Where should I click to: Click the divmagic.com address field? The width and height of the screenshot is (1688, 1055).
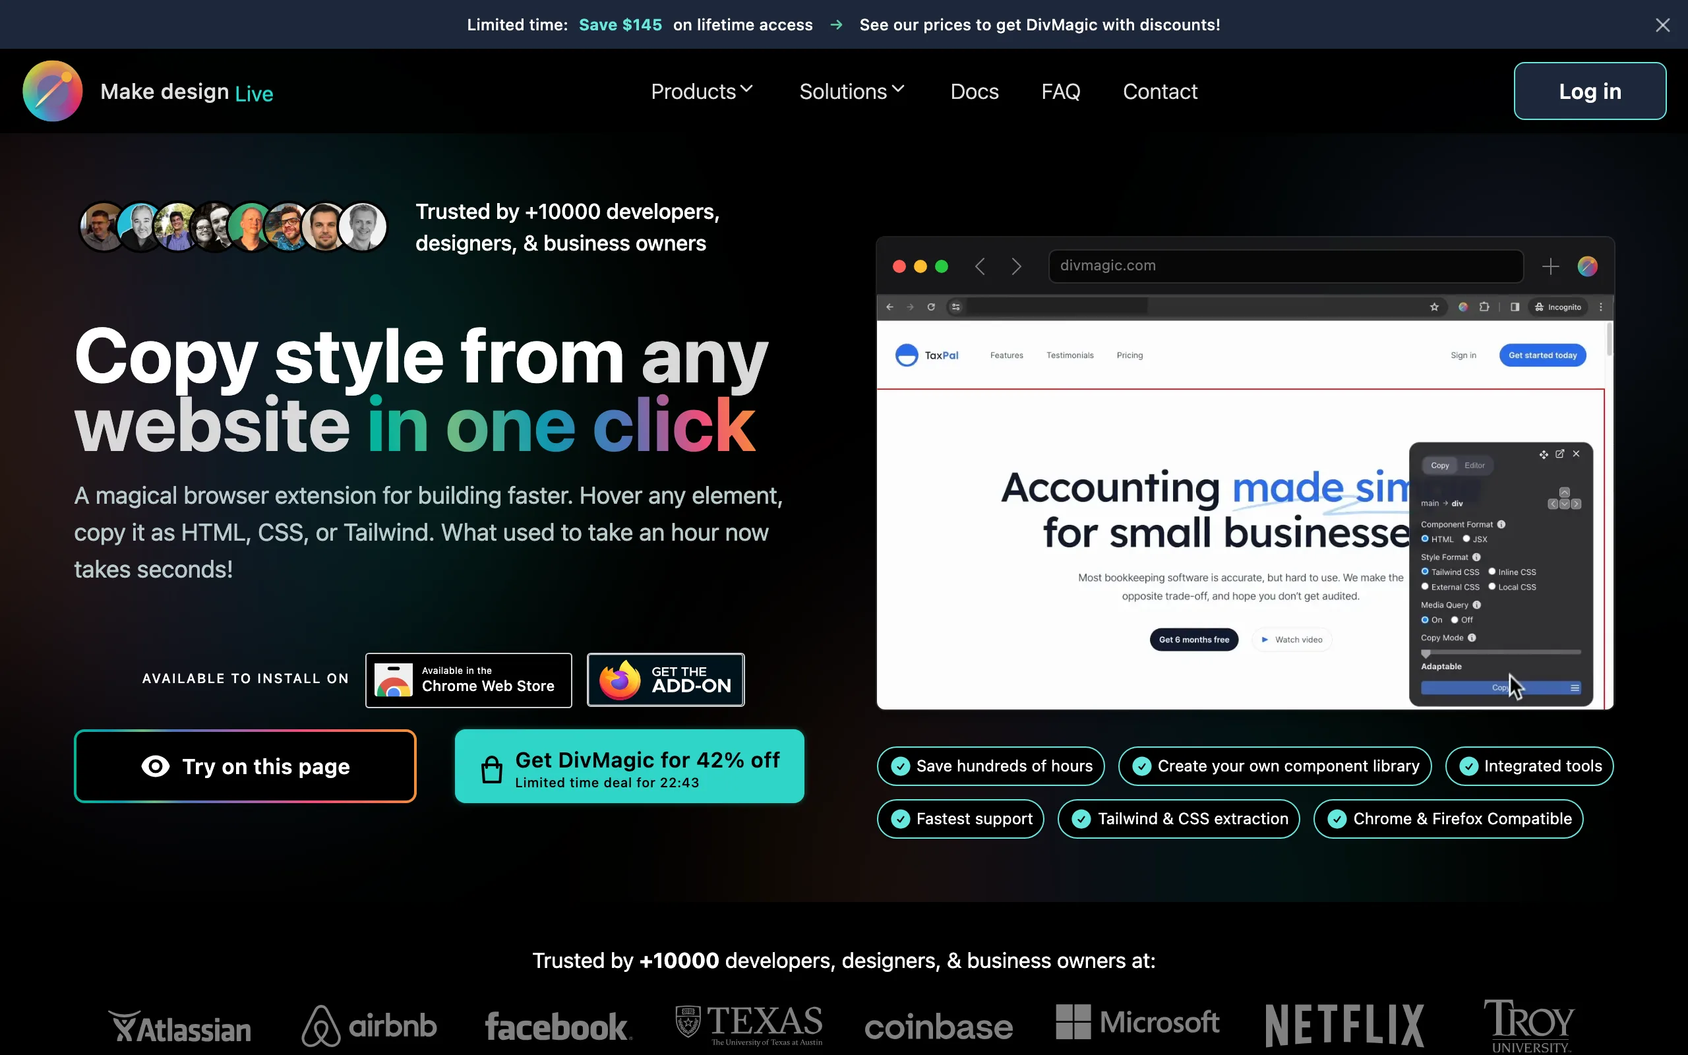[1286, 266]
